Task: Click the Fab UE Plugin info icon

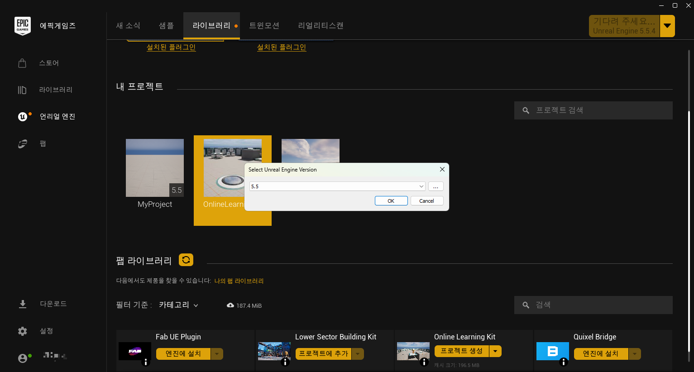Action: tap(146, 362)
